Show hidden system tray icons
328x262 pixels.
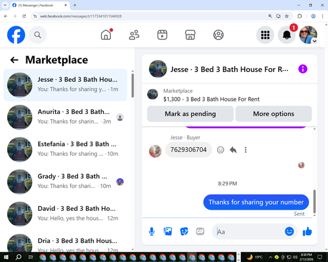click(x=270, y=257)
